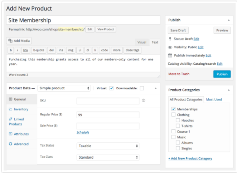Viewport: 237px width, 173px height.
Task: Open the Tax Status dropdown
Action: pos(108,146)
